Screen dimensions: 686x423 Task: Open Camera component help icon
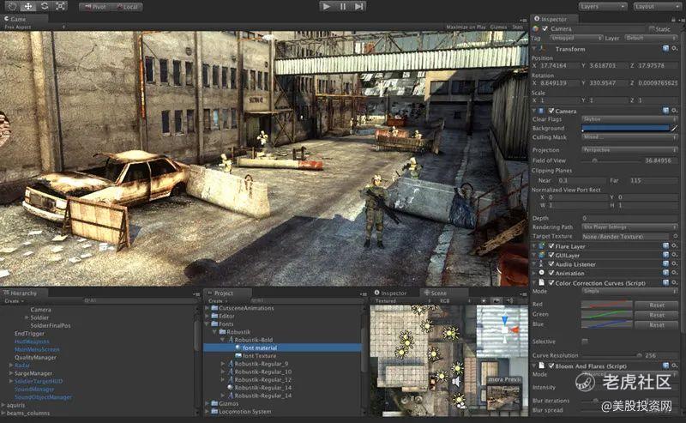click(666, 111)
